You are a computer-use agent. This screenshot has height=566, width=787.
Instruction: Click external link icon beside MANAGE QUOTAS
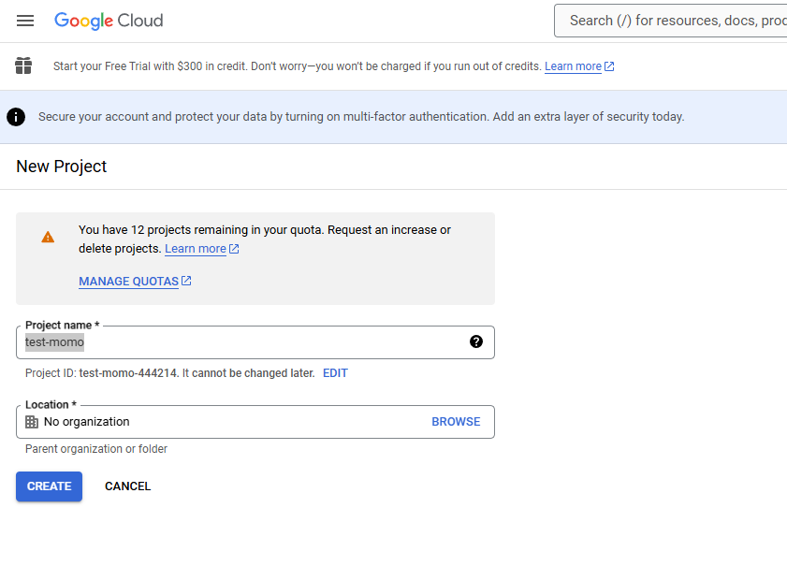click(186, 281)
